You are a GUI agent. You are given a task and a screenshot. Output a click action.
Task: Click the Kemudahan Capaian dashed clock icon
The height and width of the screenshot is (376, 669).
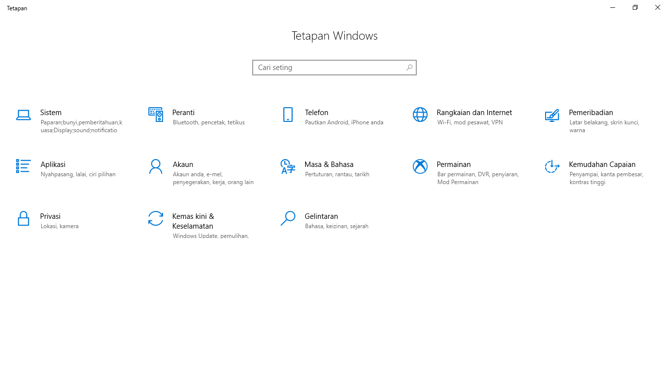[552, 166]
